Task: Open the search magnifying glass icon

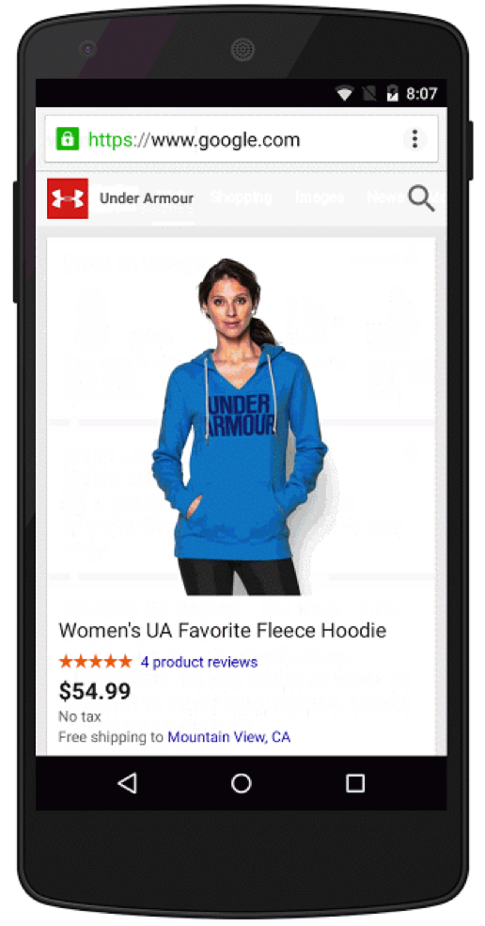Action: (421, 198)
